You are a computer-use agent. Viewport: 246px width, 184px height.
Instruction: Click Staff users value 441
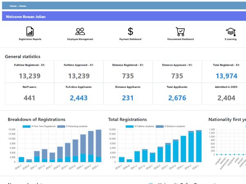point(30,98)
